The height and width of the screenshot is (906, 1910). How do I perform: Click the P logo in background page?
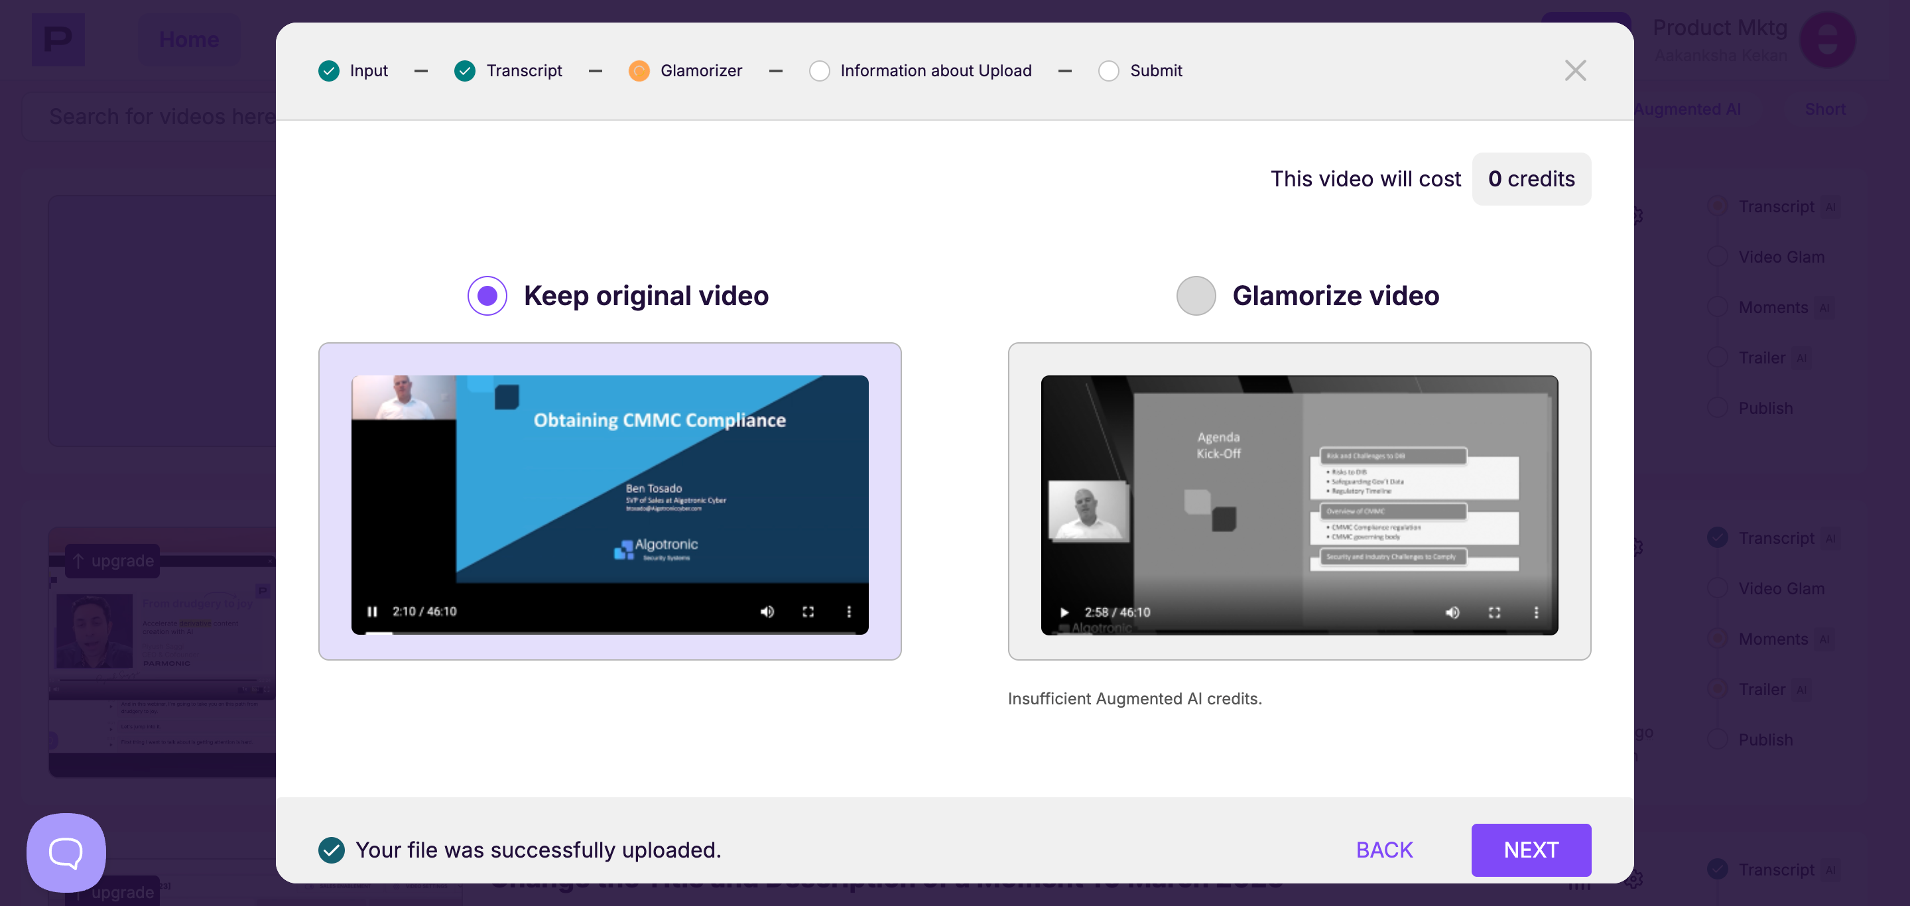[x=58, y=39]
